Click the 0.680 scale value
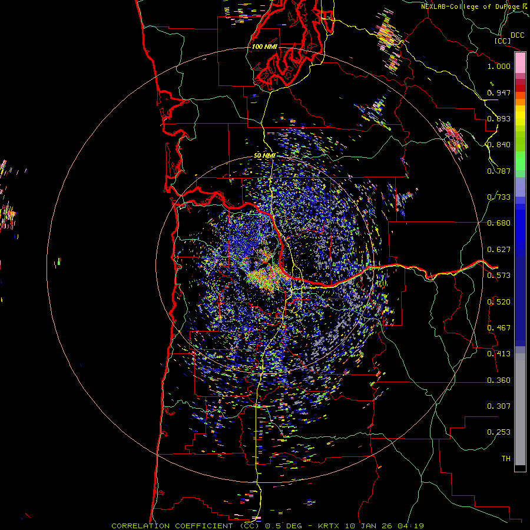530x530 pixels. coord(499,223)
